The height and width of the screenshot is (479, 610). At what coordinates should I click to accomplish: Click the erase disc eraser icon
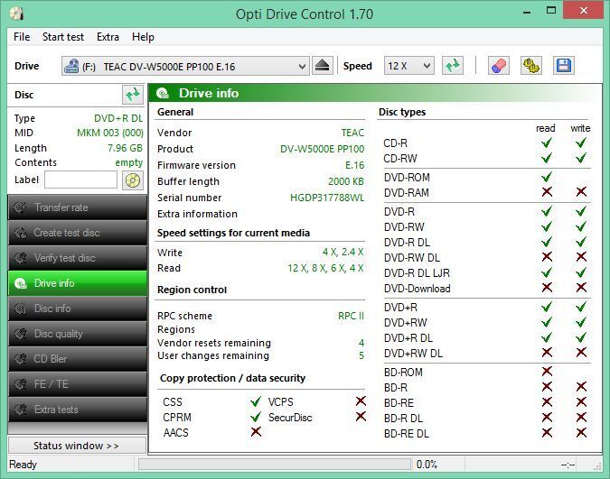[x=499, y=66]
